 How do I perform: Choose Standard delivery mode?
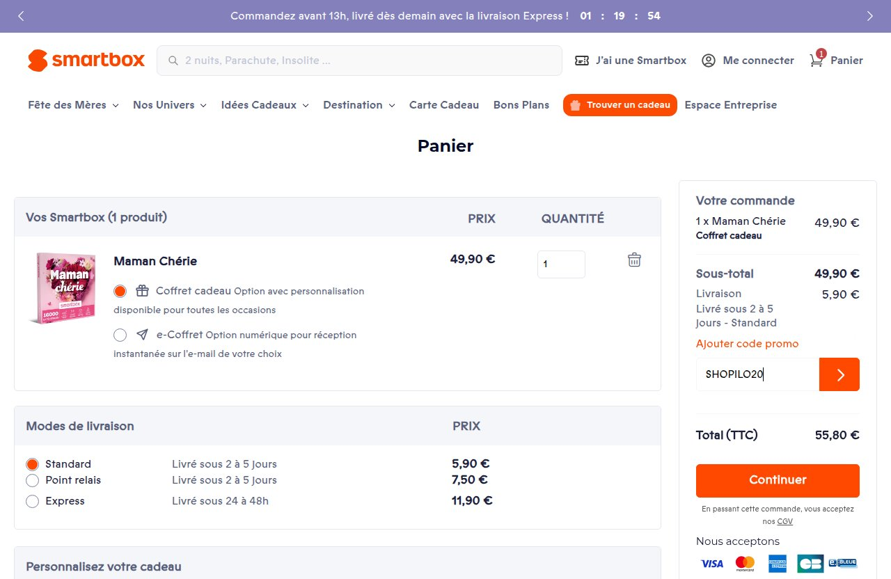click(x=32, y=464)
